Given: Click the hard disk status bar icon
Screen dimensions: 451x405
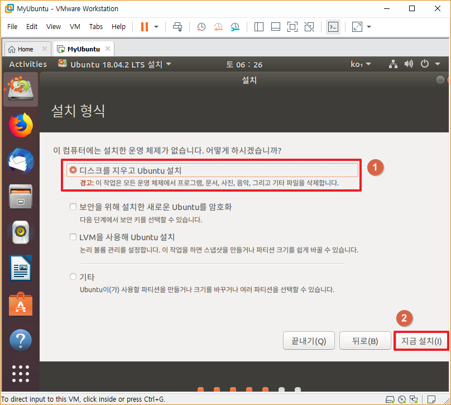Looking at the screenshot, I should (x=390, y=399).
